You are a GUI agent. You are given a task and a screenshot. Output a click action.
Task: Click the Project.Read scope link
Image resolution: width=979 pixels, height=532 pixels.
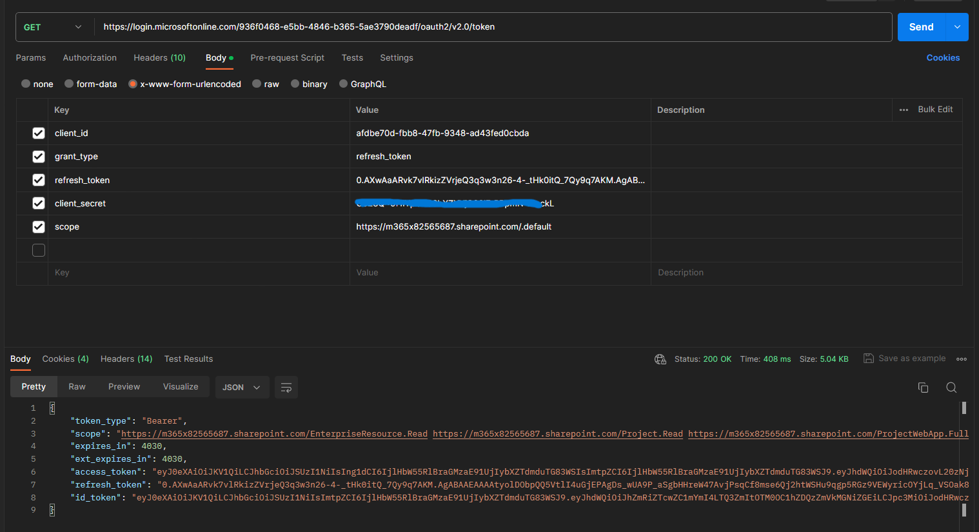[558, 434]
